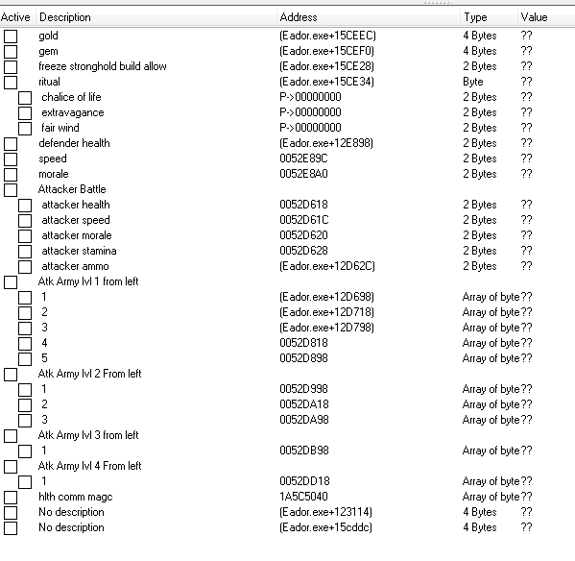
Task: Select the Atk Army lvl 2 From left row
Action: tap(90, 374)
